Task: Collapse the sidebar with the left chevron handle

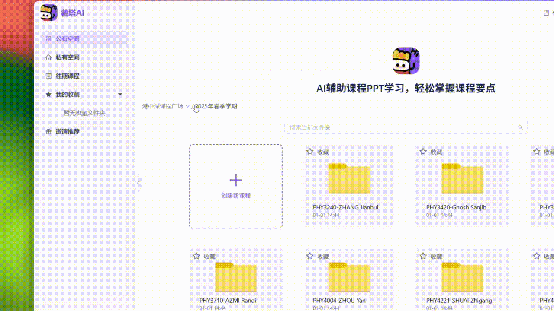Action: (x=138, y=183)
